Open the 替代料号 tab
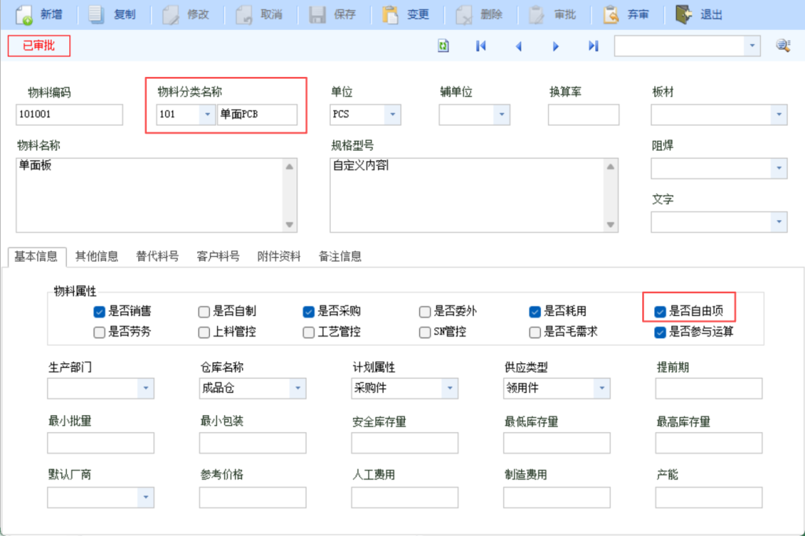 pos(157,256)
